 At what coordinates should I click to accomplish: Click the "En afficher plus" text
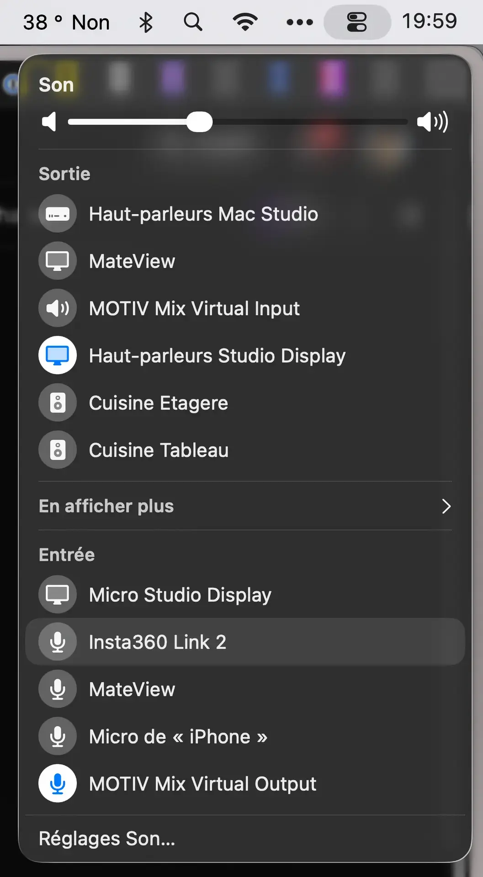[106, 506]
